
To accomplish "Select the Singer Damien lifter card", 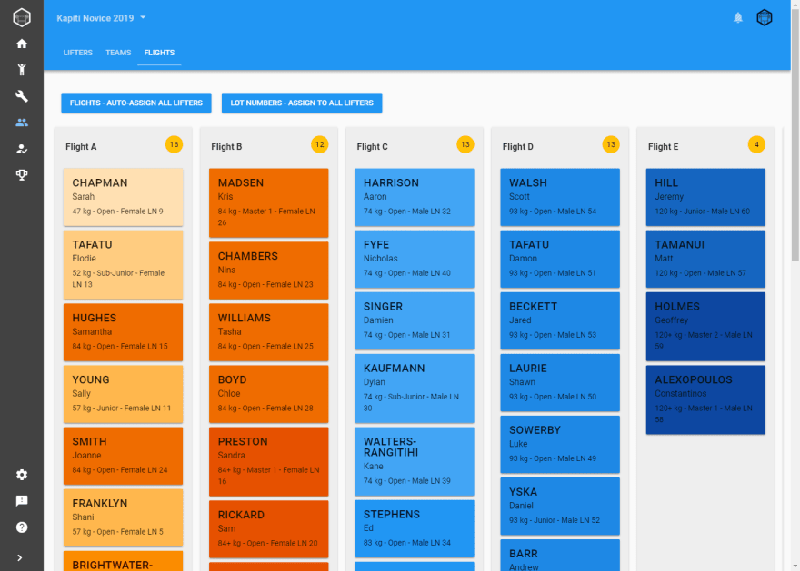I will [415, 320].
